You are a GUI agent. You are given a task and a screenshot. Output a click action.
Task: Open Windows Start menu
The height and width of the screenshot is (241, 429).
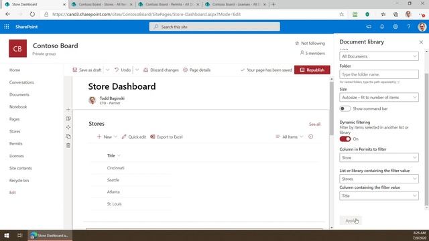click(7, 235)
